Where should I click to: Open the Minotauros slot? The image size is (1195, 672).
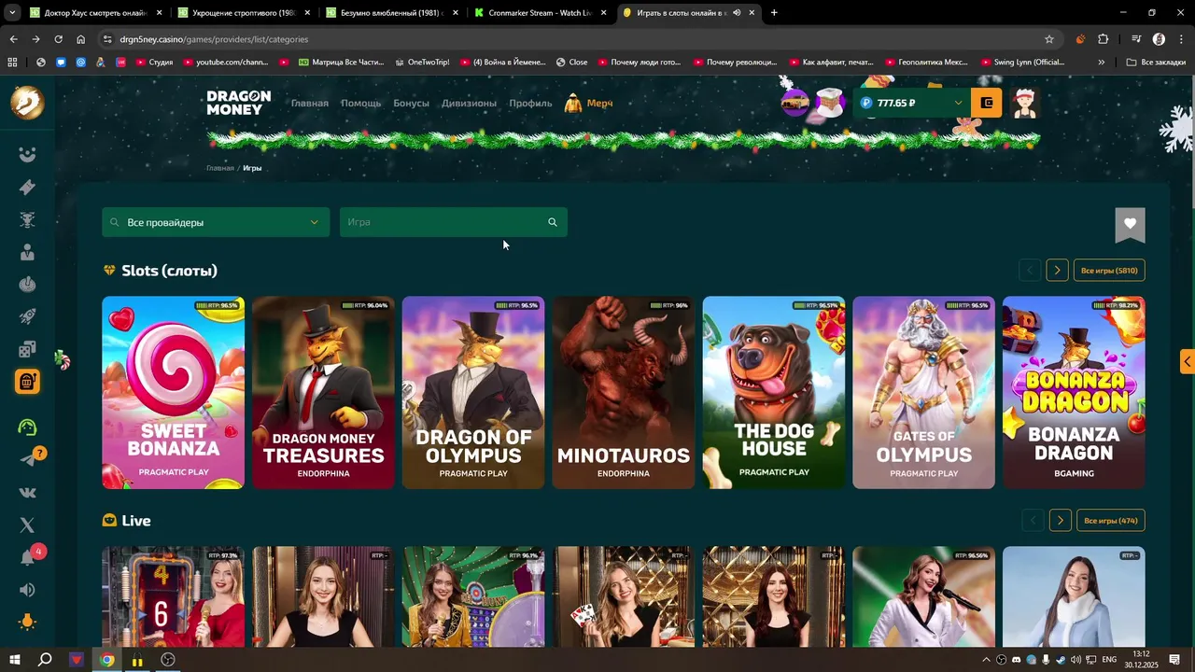pyautogui.click(x=624, y=393)
